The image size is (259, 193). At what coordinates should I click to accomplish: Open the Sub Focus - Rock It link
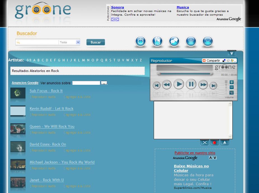click(x=46, y=91)
